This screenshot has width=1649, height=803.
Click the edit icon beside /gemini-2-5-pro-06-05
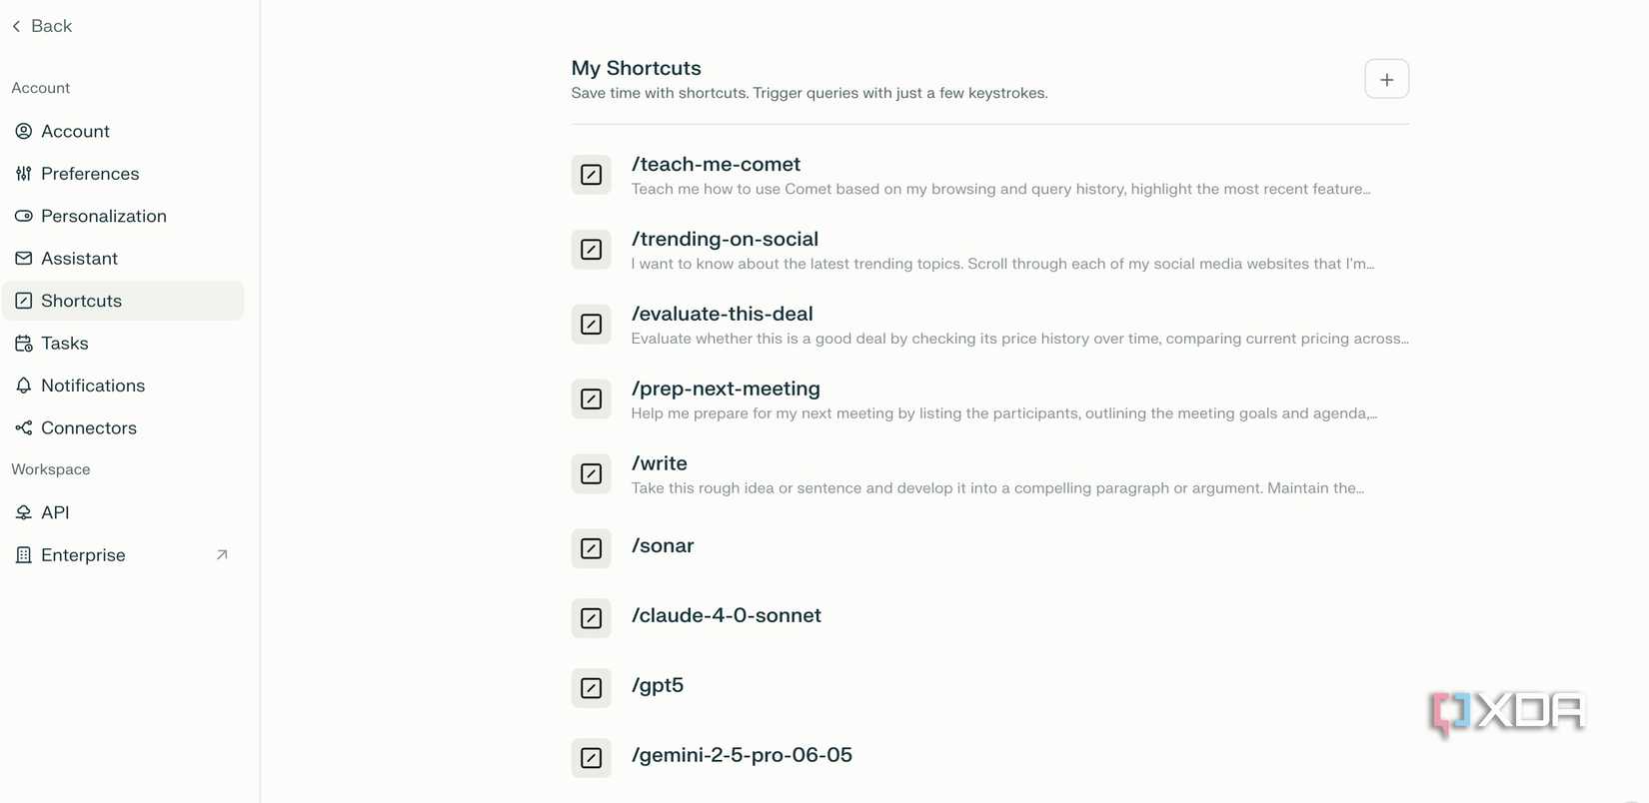coord(591,758)
